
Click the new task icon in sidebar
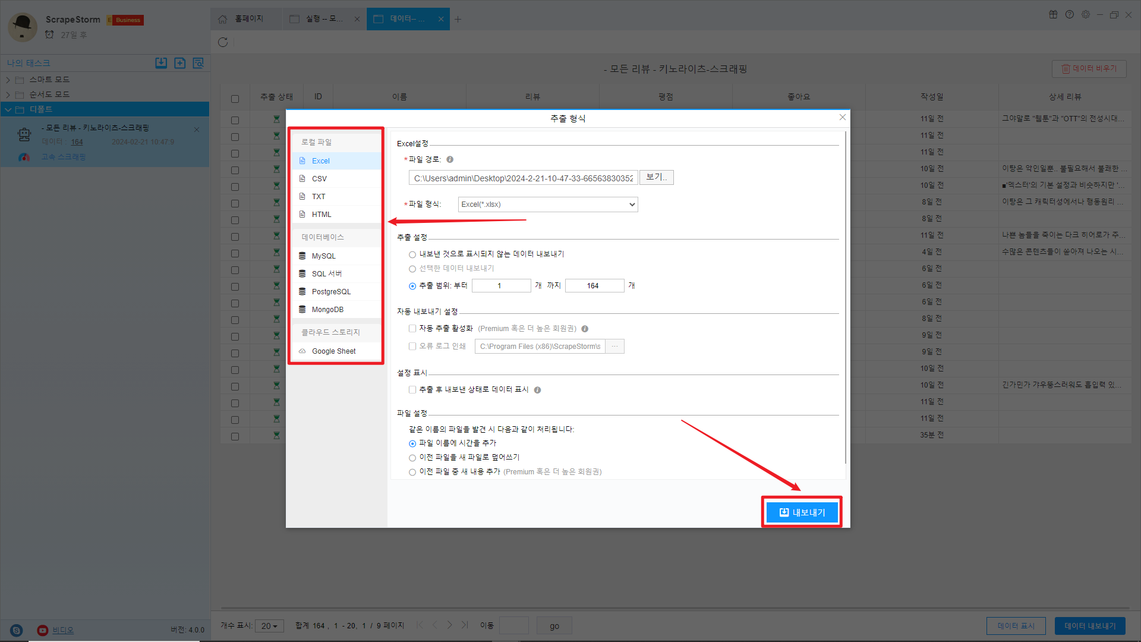point(179,63)
